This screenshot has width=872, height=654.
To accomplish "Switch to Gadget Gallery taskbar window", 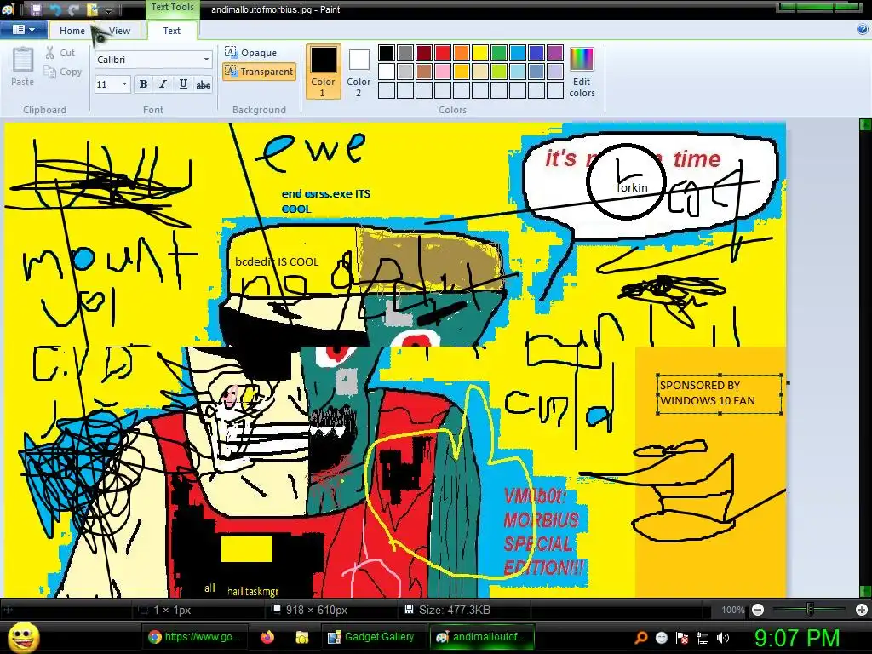I will point(371,637).
